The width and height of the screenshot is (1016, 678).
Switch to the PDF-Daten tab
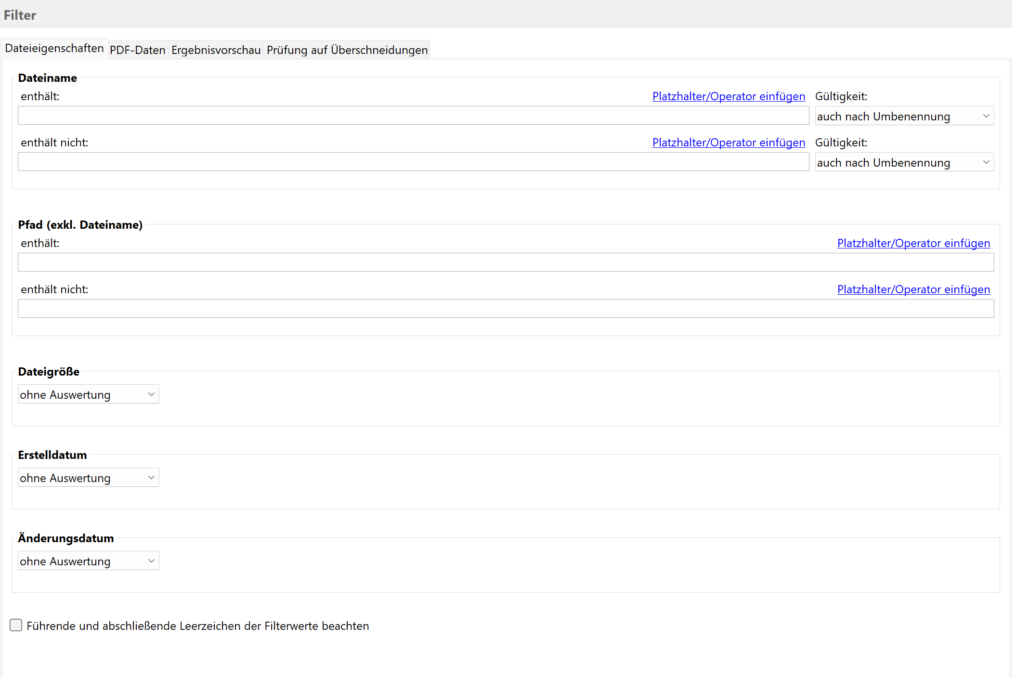point(137,50)
